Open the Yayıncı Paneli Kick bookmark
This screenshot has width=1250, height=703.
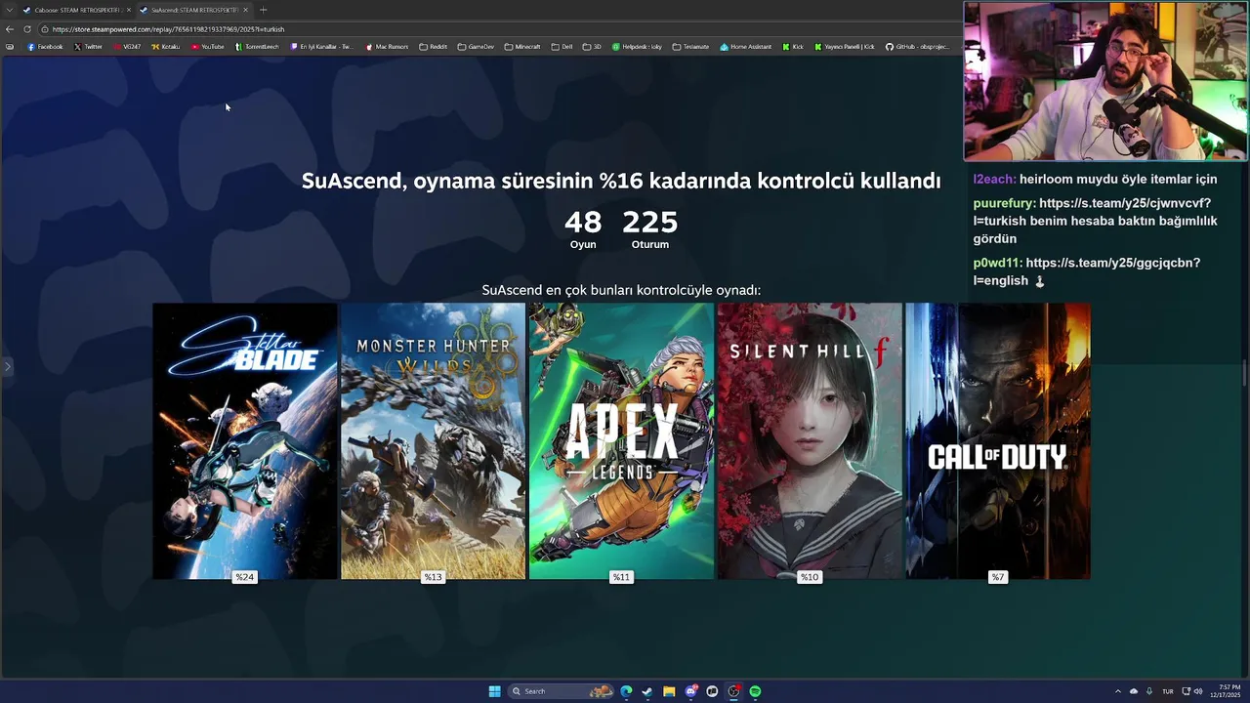(845, 47)
